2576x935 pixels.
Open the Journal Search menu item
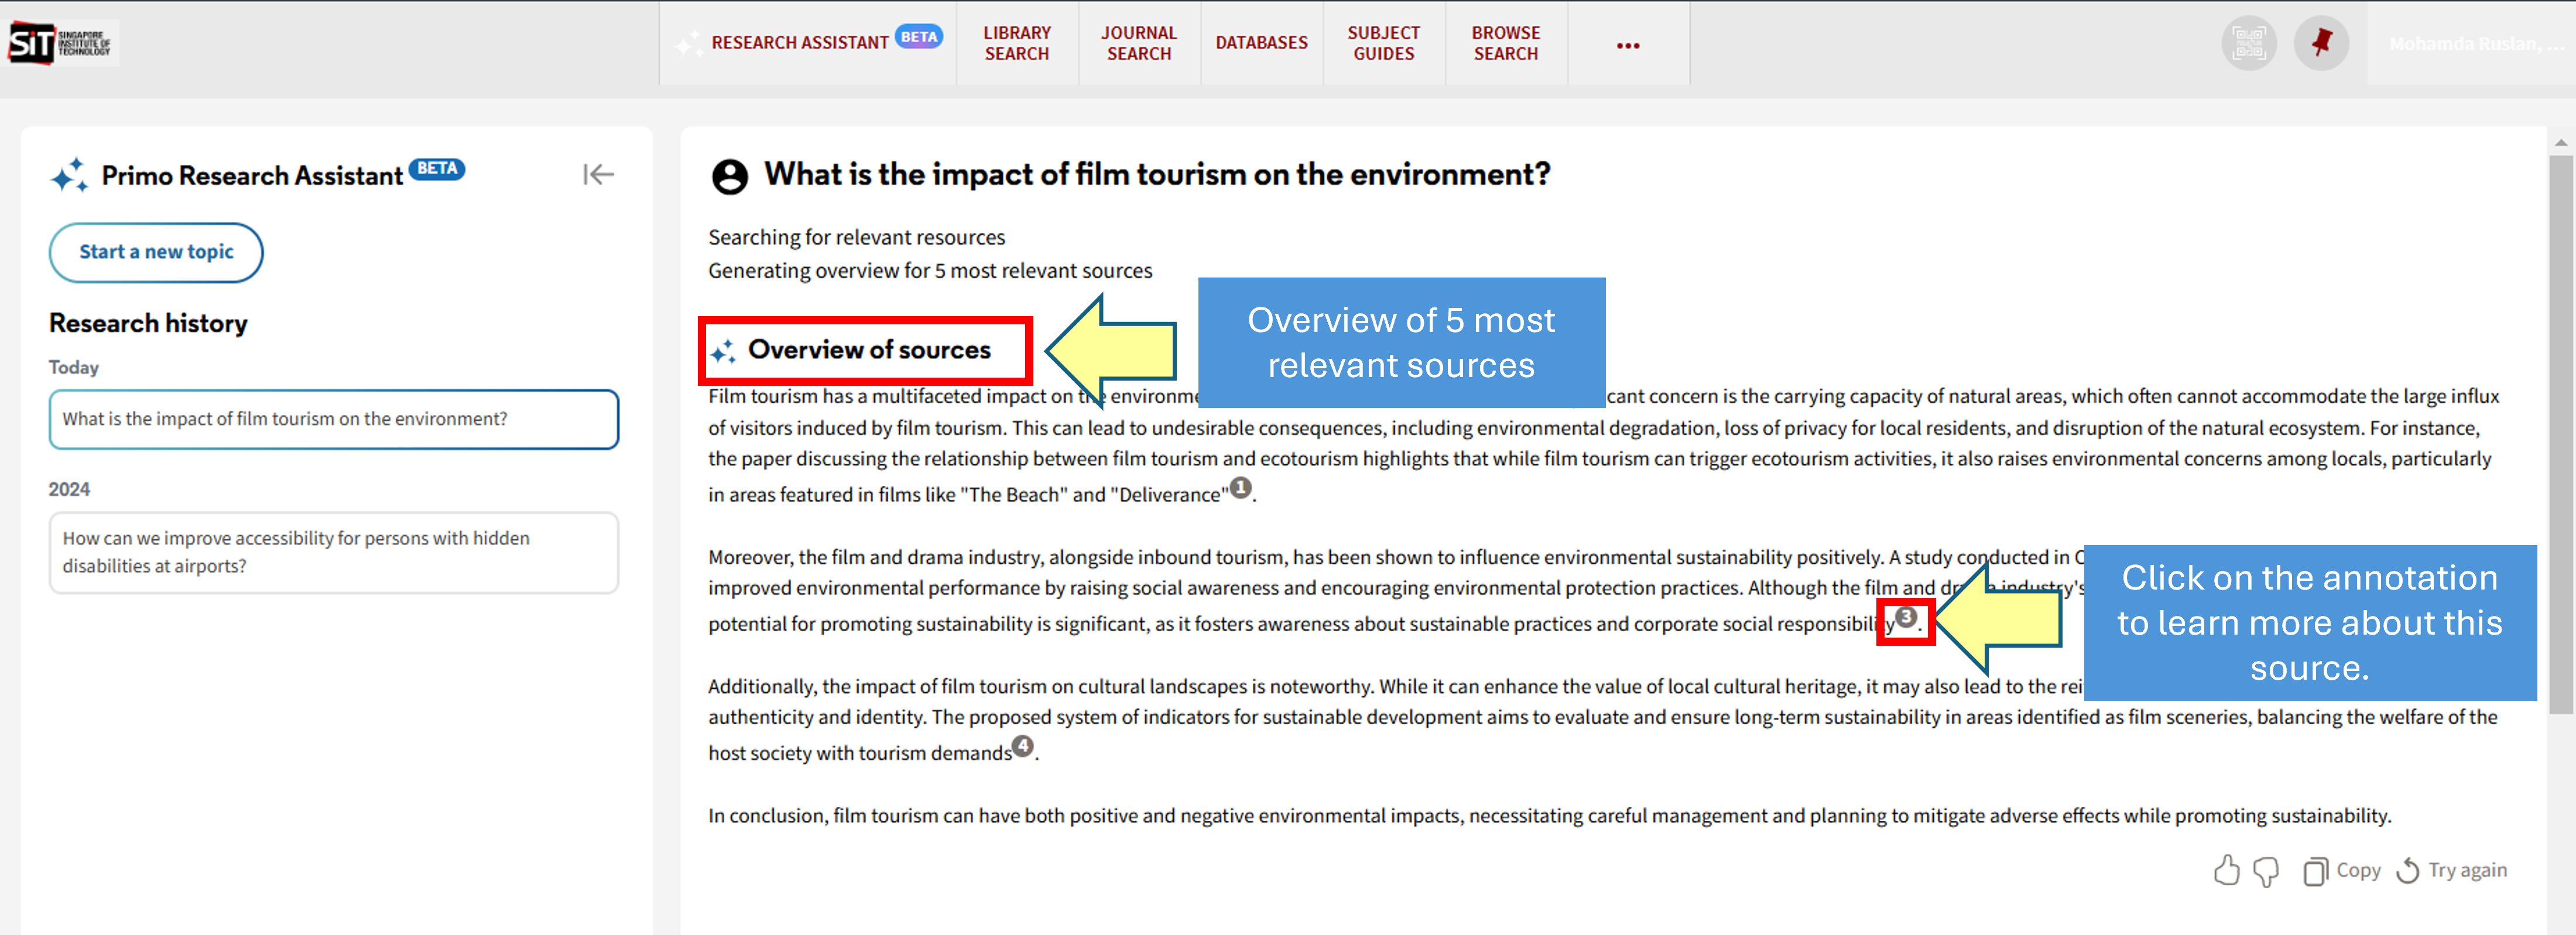click(1138, 43)
